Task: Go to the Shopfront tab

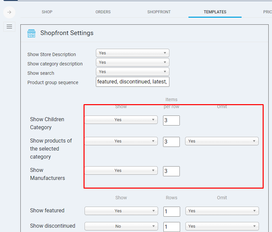Action: coord(159,12)
